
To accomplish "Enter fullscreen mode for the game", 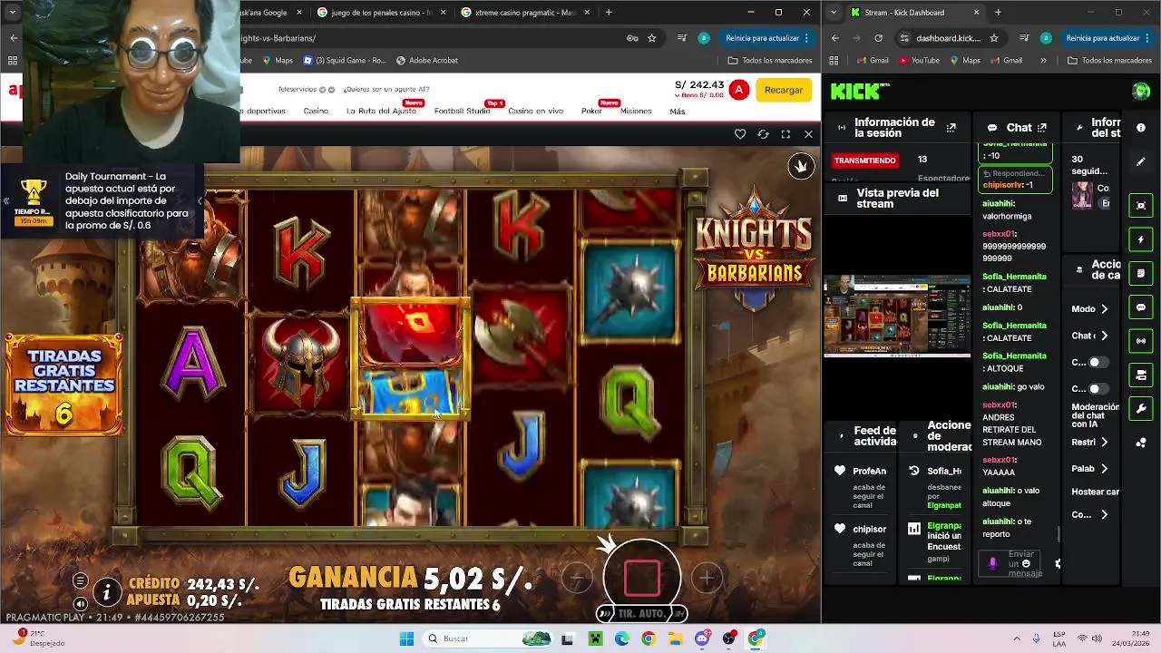I will click(785, 134).
